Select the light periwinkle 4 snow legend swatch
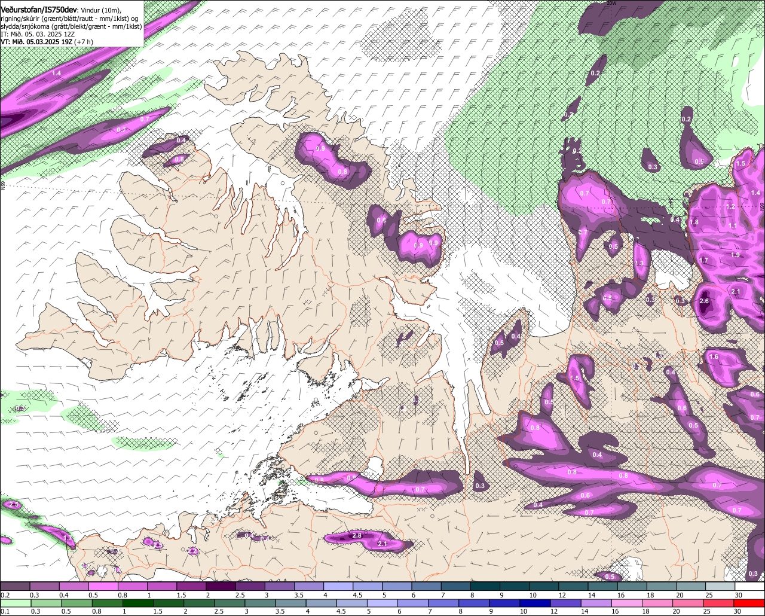Screen dimensions: 765x616 [x=338, y=586]
